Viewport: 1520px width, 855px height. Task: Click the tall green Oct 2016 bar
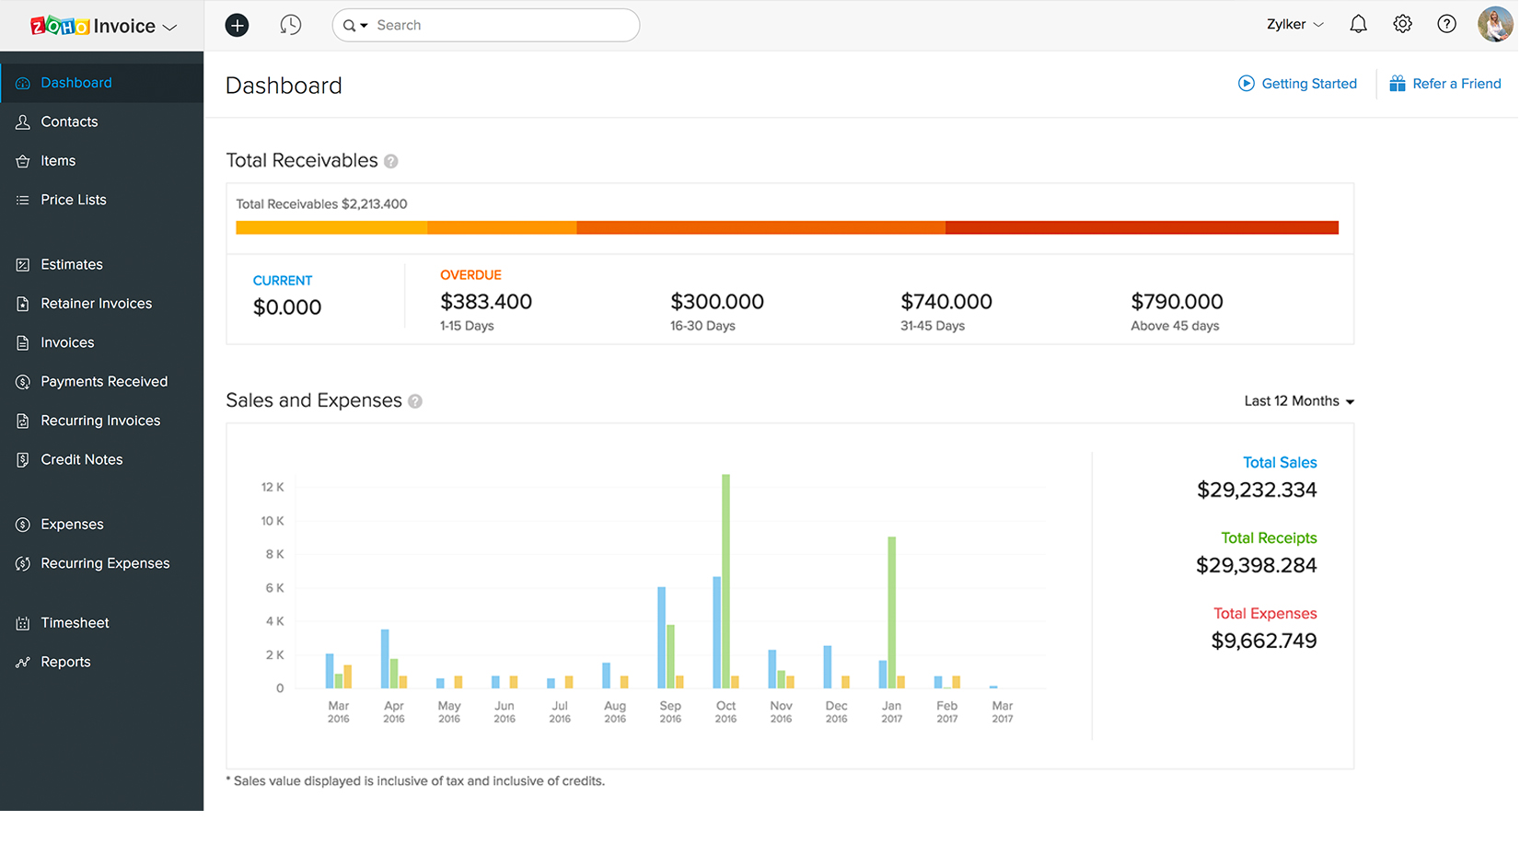coord(725,581)
